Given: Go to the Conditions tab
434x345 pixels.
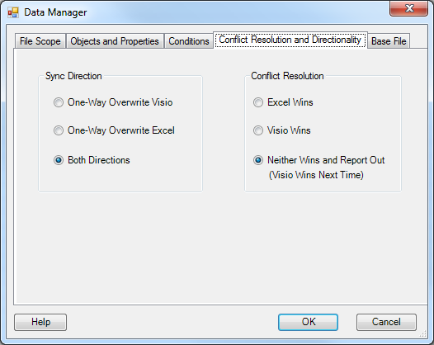Looking at the screenshot, I should [189, 41].
